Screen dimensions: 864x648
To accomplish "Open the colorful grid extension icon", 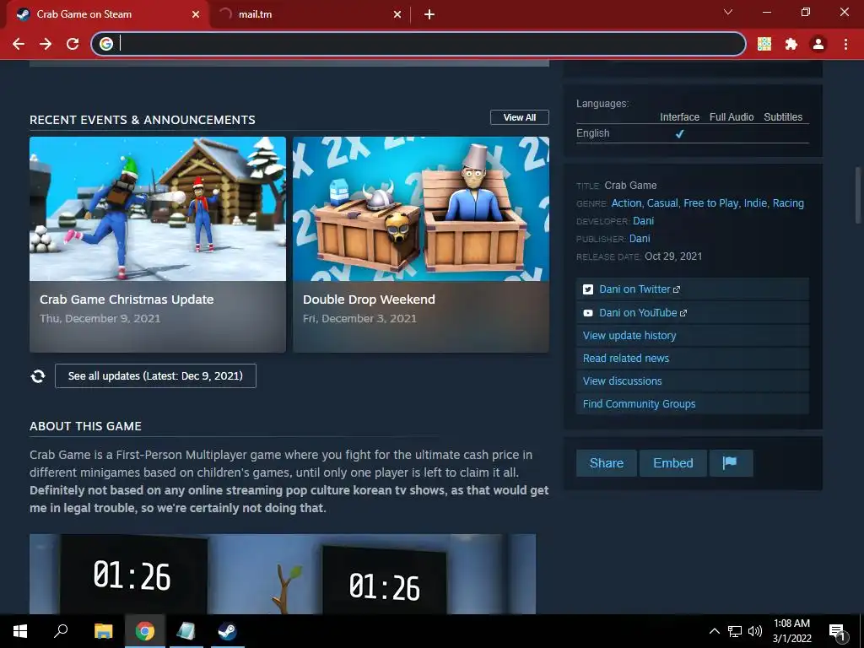I will tap(764, 44).
